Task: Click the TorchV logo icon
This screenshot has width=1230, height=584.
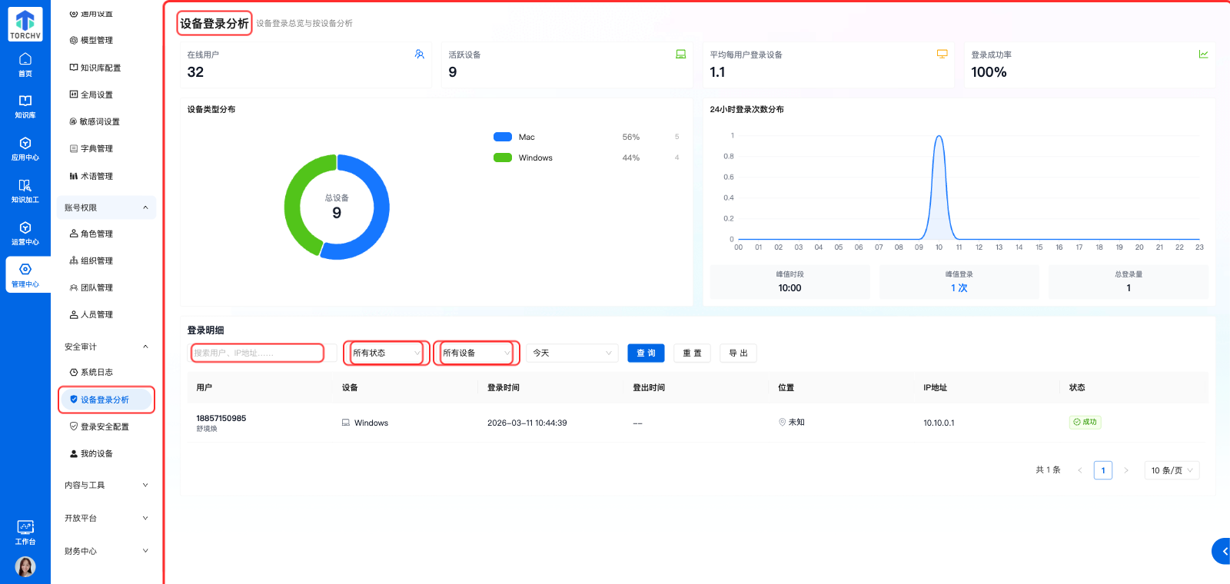Action: click(x=25, y=24)
